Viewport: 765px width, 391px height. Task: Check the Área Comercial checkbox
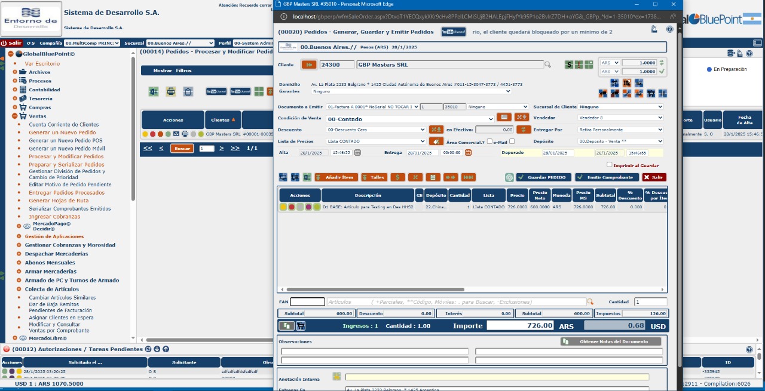(489, 141)
